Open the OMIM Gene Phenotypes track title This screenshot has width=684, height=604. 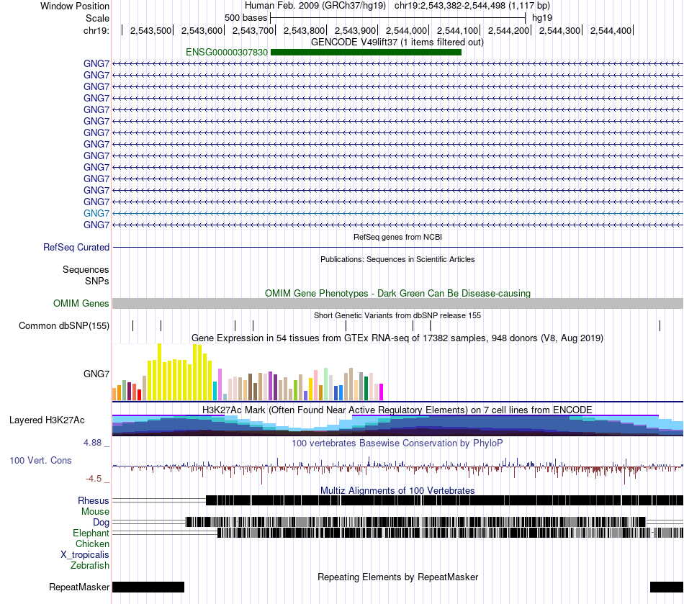[397, 294]
